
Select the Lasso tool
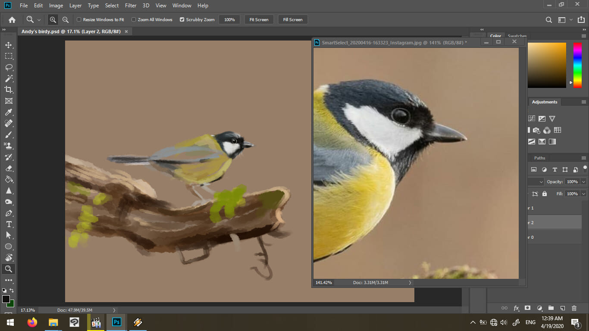click(x=9, y=67)
